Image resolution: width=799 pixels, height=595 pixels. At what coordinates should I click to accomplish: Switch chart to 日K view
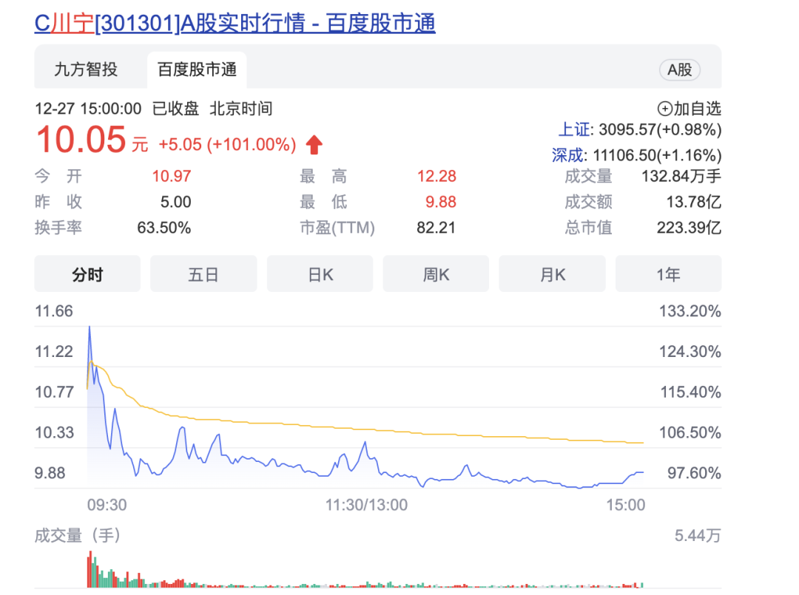(320, 273)
